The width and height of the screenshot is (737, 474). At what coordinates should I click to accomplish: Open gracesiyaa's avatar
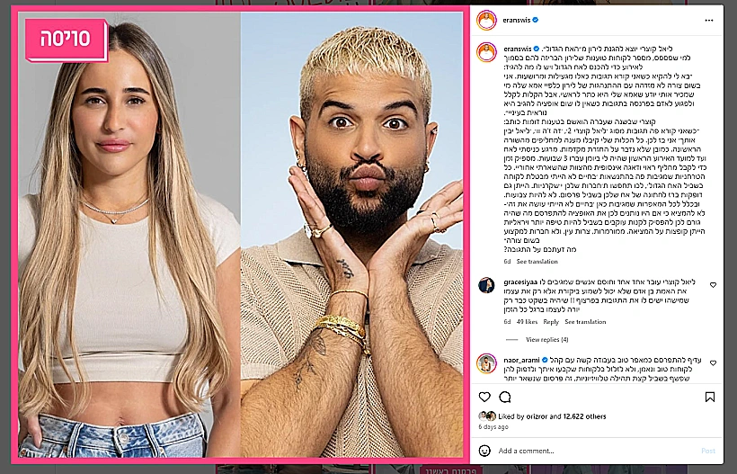(x=486, y=285)
